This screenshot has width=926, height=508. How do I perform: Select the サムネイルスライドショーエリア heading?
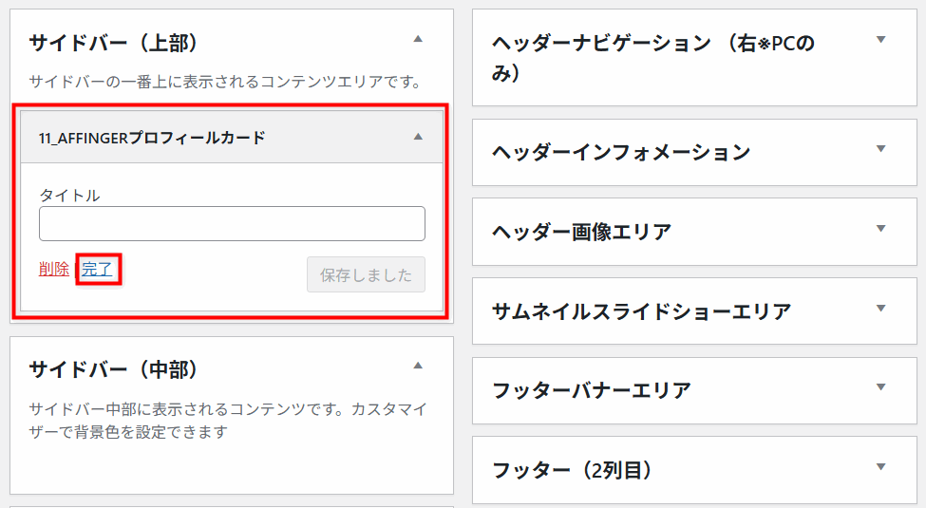coord(641,311)
